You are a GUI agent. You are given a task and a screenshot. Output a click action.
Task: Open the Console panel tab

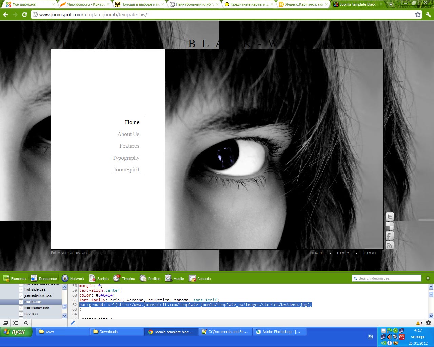[x=200, y=279]
